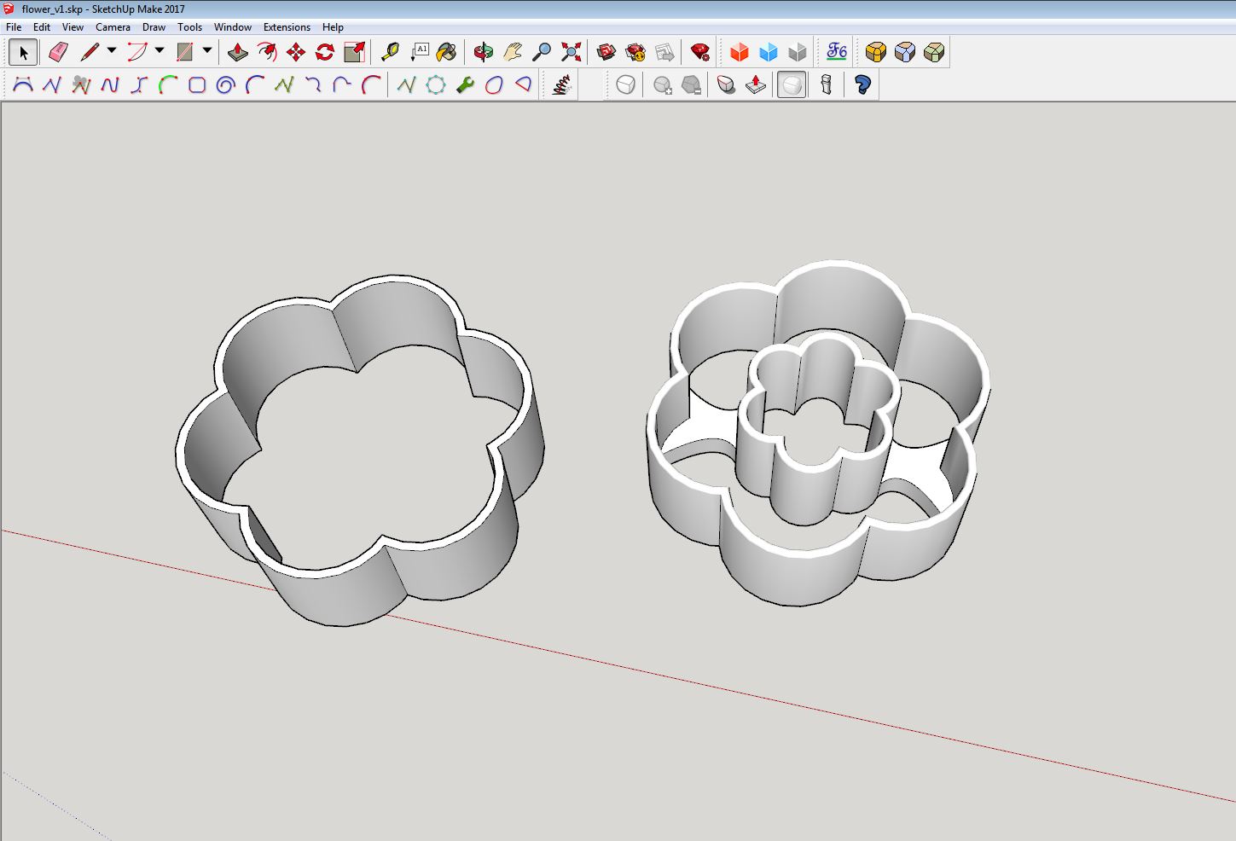Select the red Arc tool
Screen dimensions: 1236x841
(x=136, y=53)
